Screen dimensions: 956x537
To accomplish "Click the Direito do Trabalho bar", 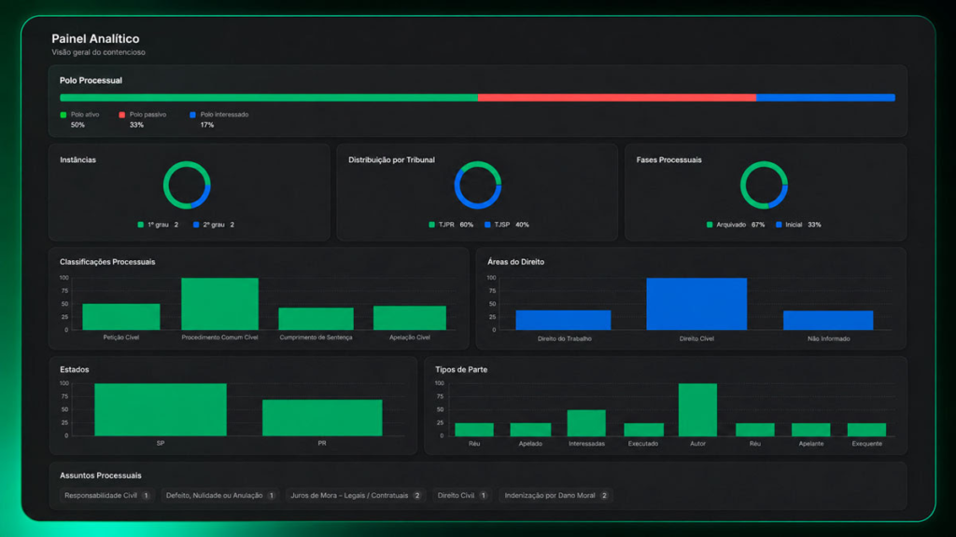I will click(x=563, y=320).
